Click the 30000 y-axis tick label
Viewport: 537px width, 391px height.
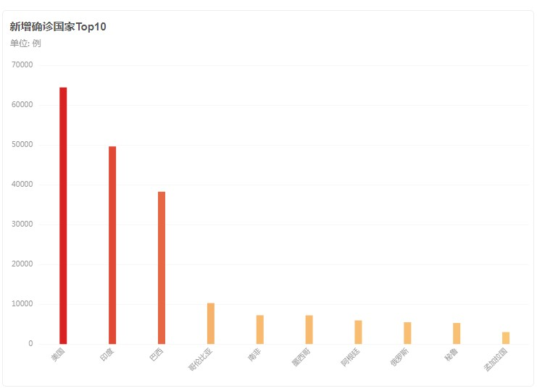coord(23,224)
